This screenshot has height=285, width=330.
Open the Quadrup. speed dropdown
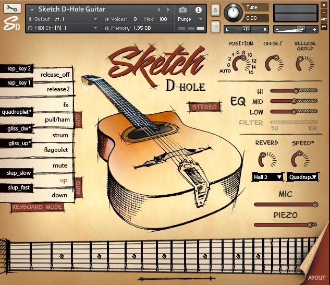pos(301,177)
